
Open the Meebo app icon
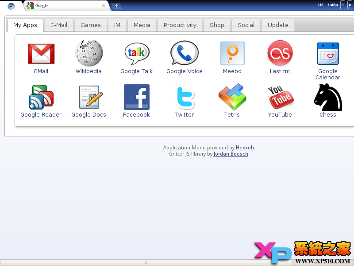point(232,53)
